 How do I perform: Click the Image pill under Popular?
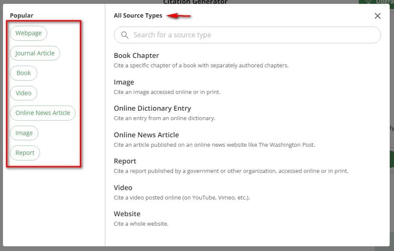coord(24,133)
